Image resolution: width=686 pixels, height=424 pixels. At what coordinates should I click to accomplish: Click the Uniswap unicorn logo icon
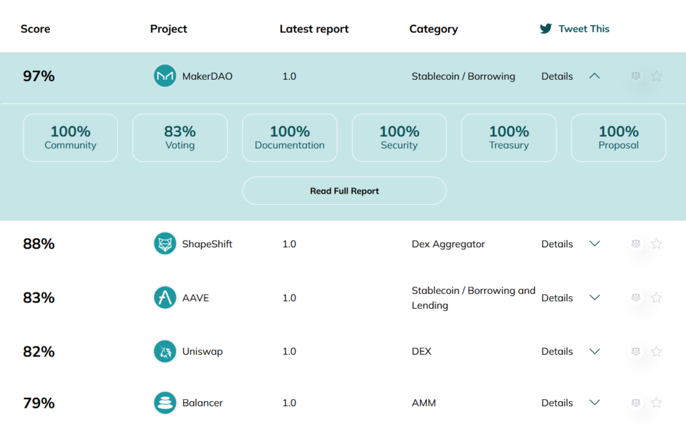(x=165, y=352)
